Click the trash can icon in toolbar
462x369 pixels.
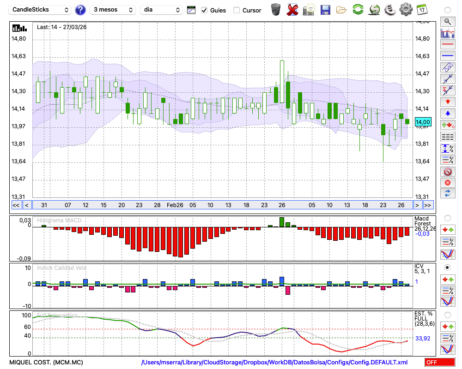coord(276,9)
